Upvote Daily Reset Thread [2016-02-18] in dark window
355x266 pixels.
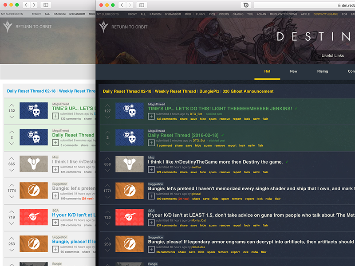[107, 132]
